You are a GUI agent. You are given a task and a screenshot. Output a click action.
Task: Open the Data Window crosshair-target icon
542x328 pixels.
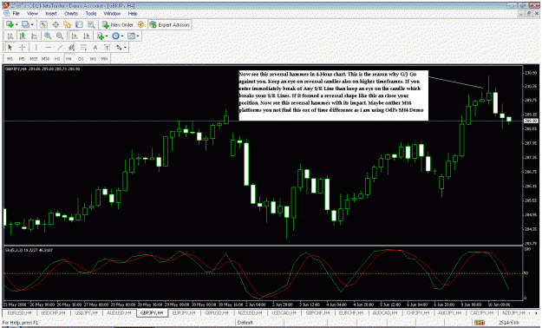pos(56,24)
